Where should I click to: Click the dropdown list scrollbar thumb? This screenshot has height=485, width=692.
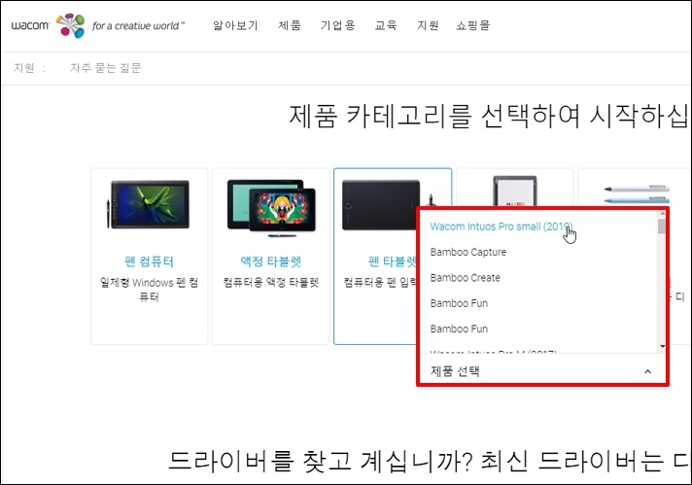(661, 225)
